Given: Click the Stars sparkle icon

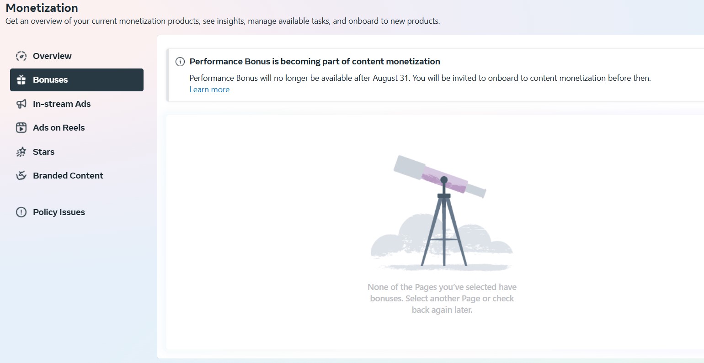Looking at the screenshot, I should click(x=21, y=152).
